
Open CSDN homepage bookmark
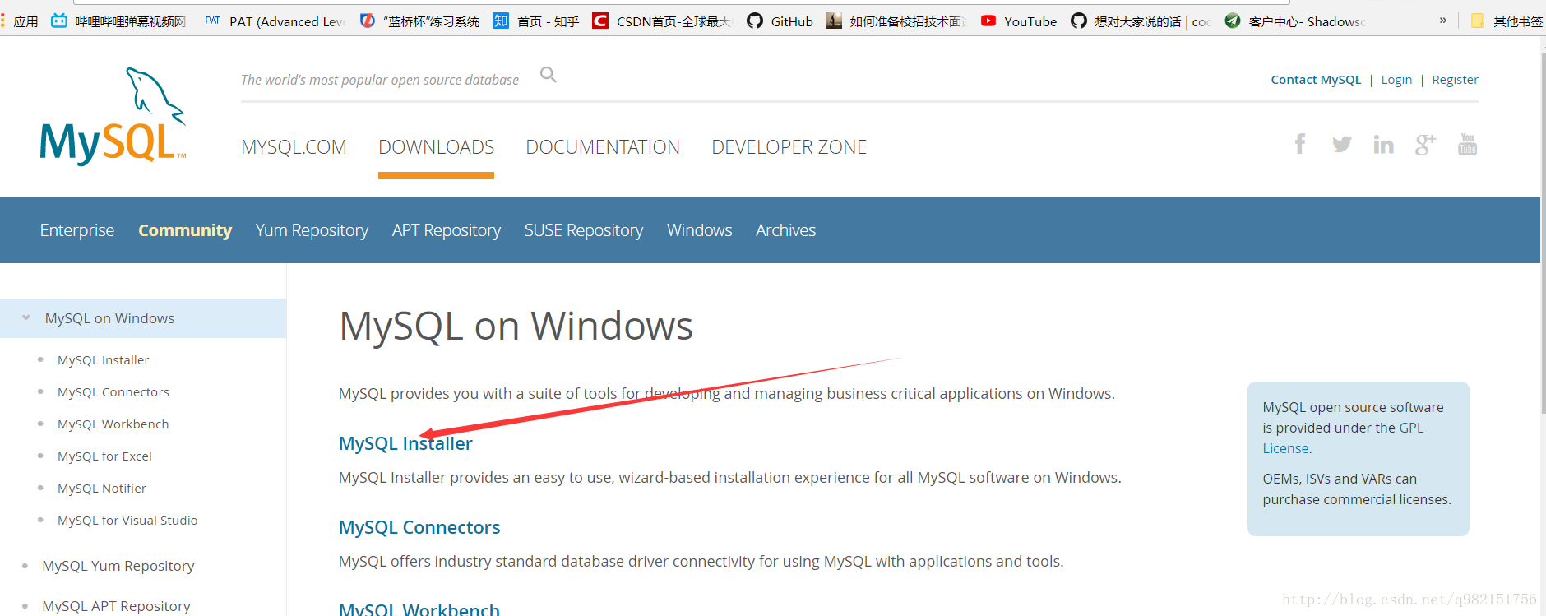[x=661, y=21]
